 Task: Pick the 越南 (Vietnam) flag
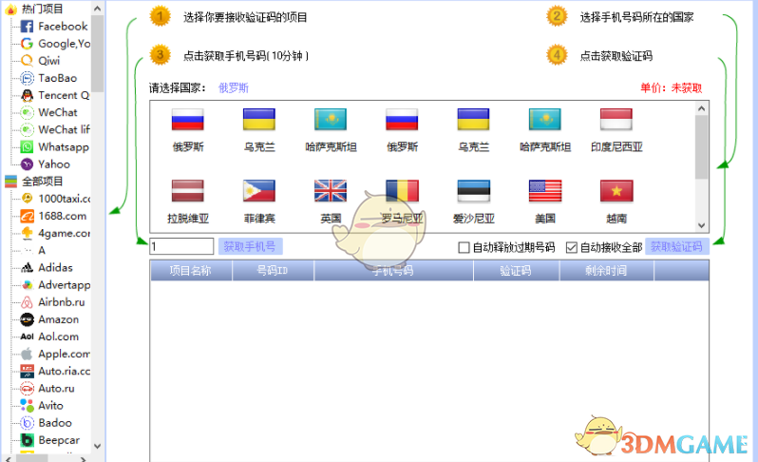tap(616, 191)
